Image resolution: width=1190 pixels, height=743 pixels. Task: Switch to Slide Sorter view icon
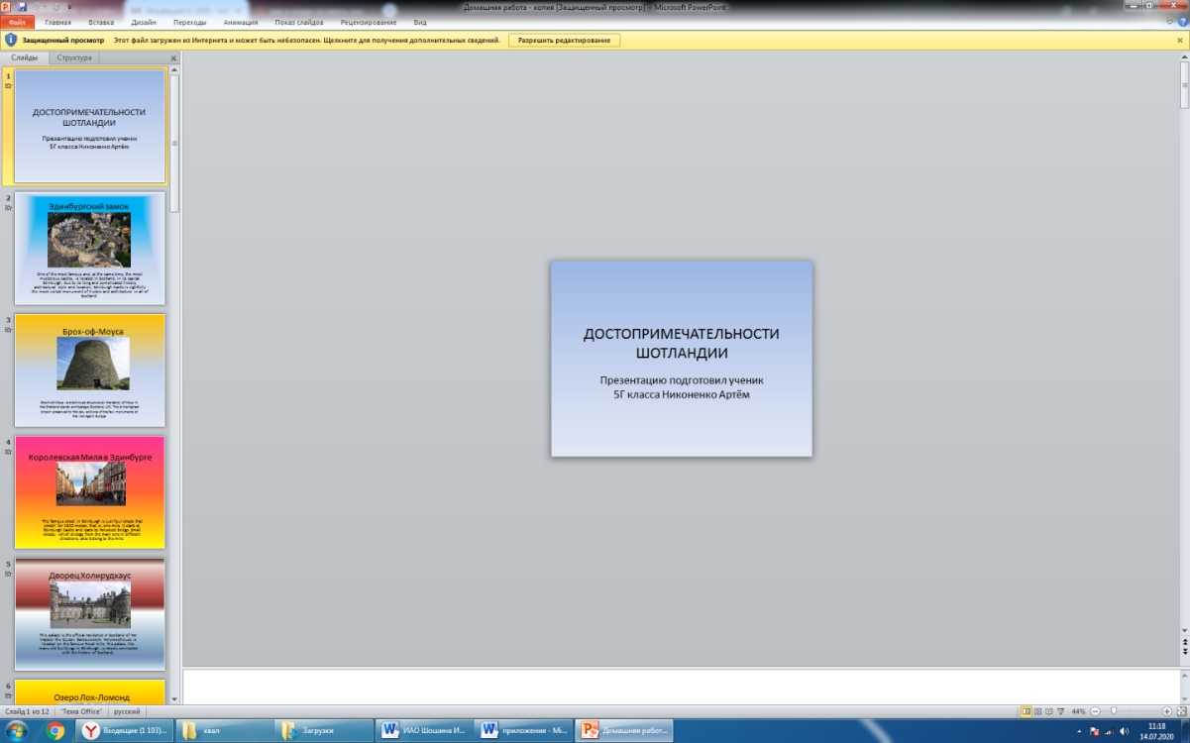coord(1037,711)
